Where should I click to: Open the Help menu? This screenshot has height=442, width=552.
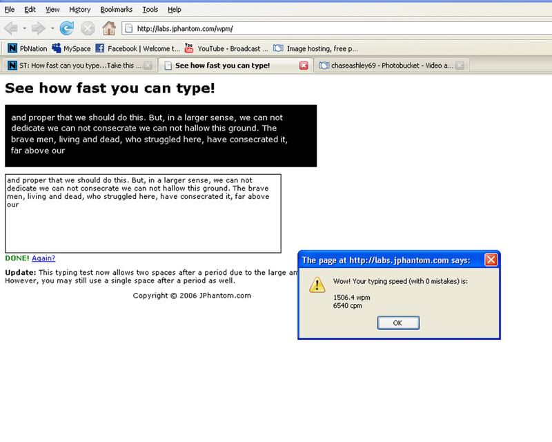pyautogui.click(x=175, y=10)
